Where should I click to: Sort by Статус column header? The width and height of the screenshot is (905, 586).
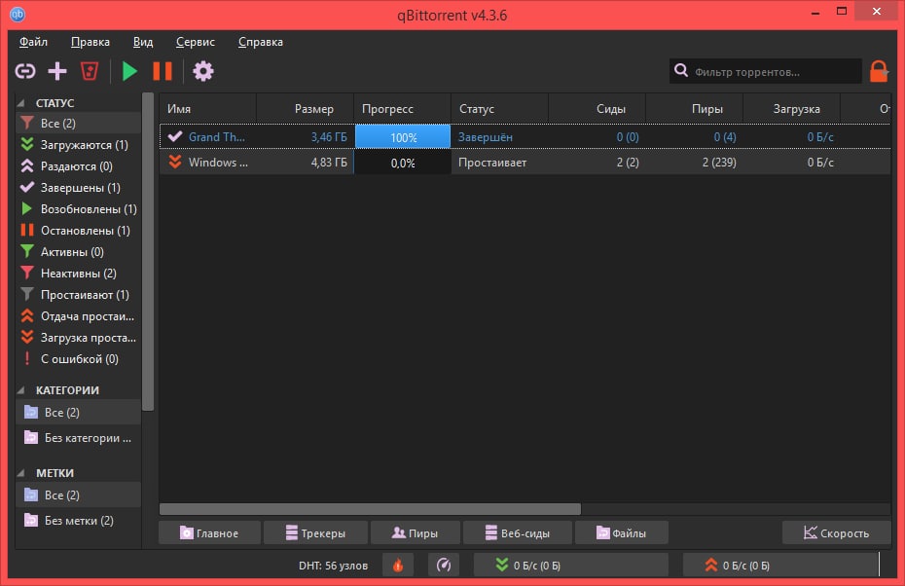tap(500, 109)
